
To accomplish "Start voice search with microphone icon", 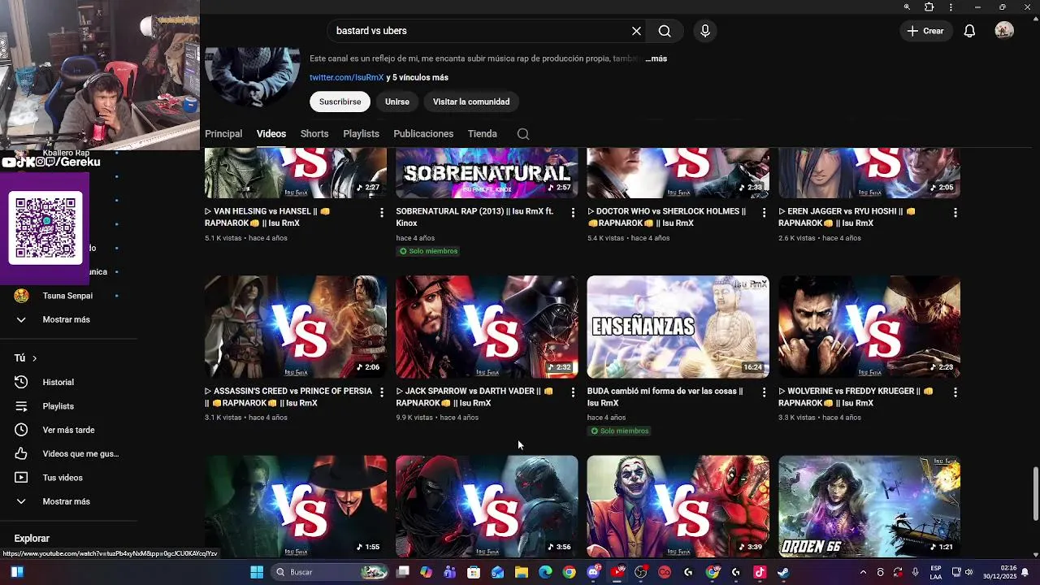I will tap(705, 31).
